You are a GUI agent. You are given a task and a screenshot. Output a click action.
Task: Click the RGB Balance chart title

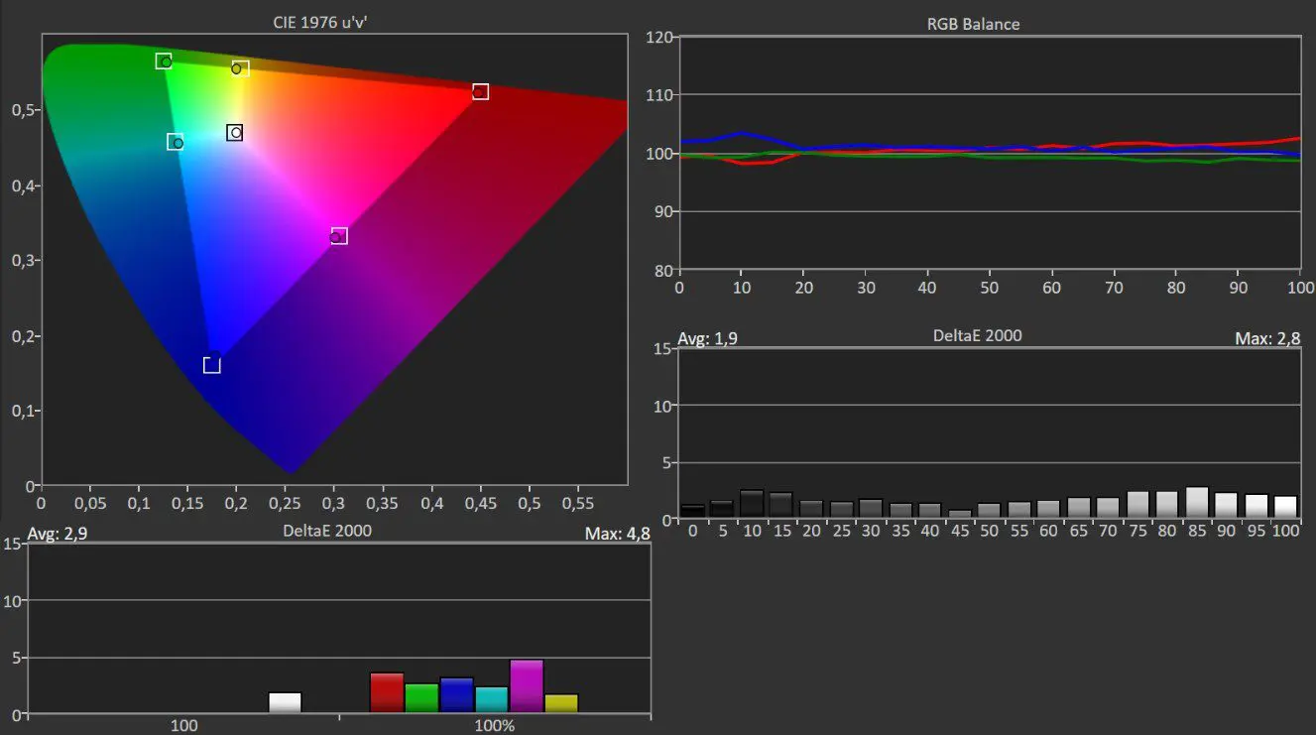[x=973, y=24]
